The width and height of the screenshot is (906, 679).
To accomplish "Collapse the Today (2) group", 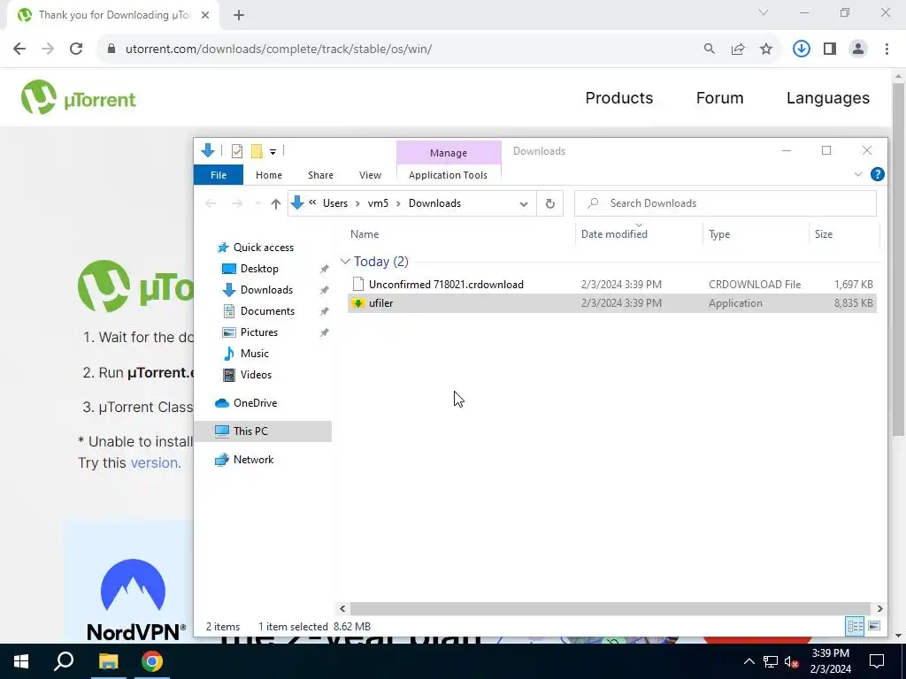I will point(345,262).
